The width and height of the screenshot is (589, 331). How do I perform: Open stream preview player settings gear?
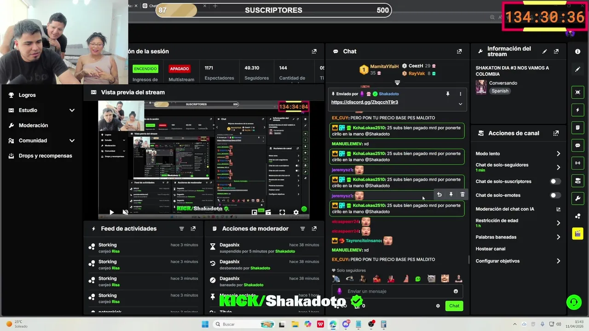click(296, 212)
